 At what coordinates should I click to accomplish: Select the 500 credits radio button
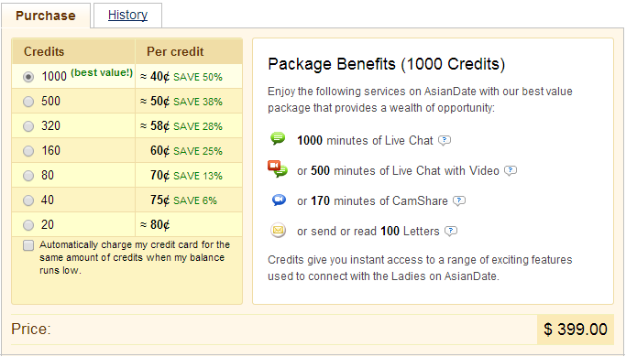click(x=28, y=102)
